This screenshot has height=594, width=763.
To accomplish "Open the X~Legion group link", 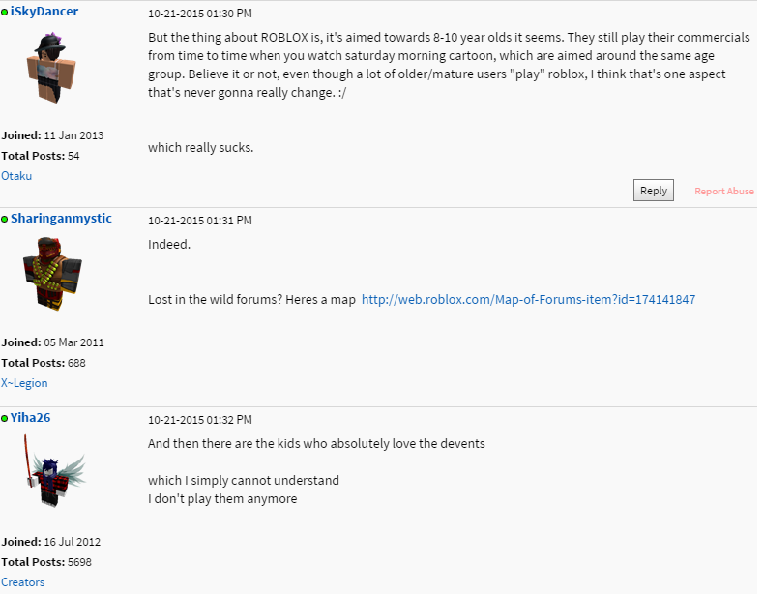I will (x=24, y=383).
